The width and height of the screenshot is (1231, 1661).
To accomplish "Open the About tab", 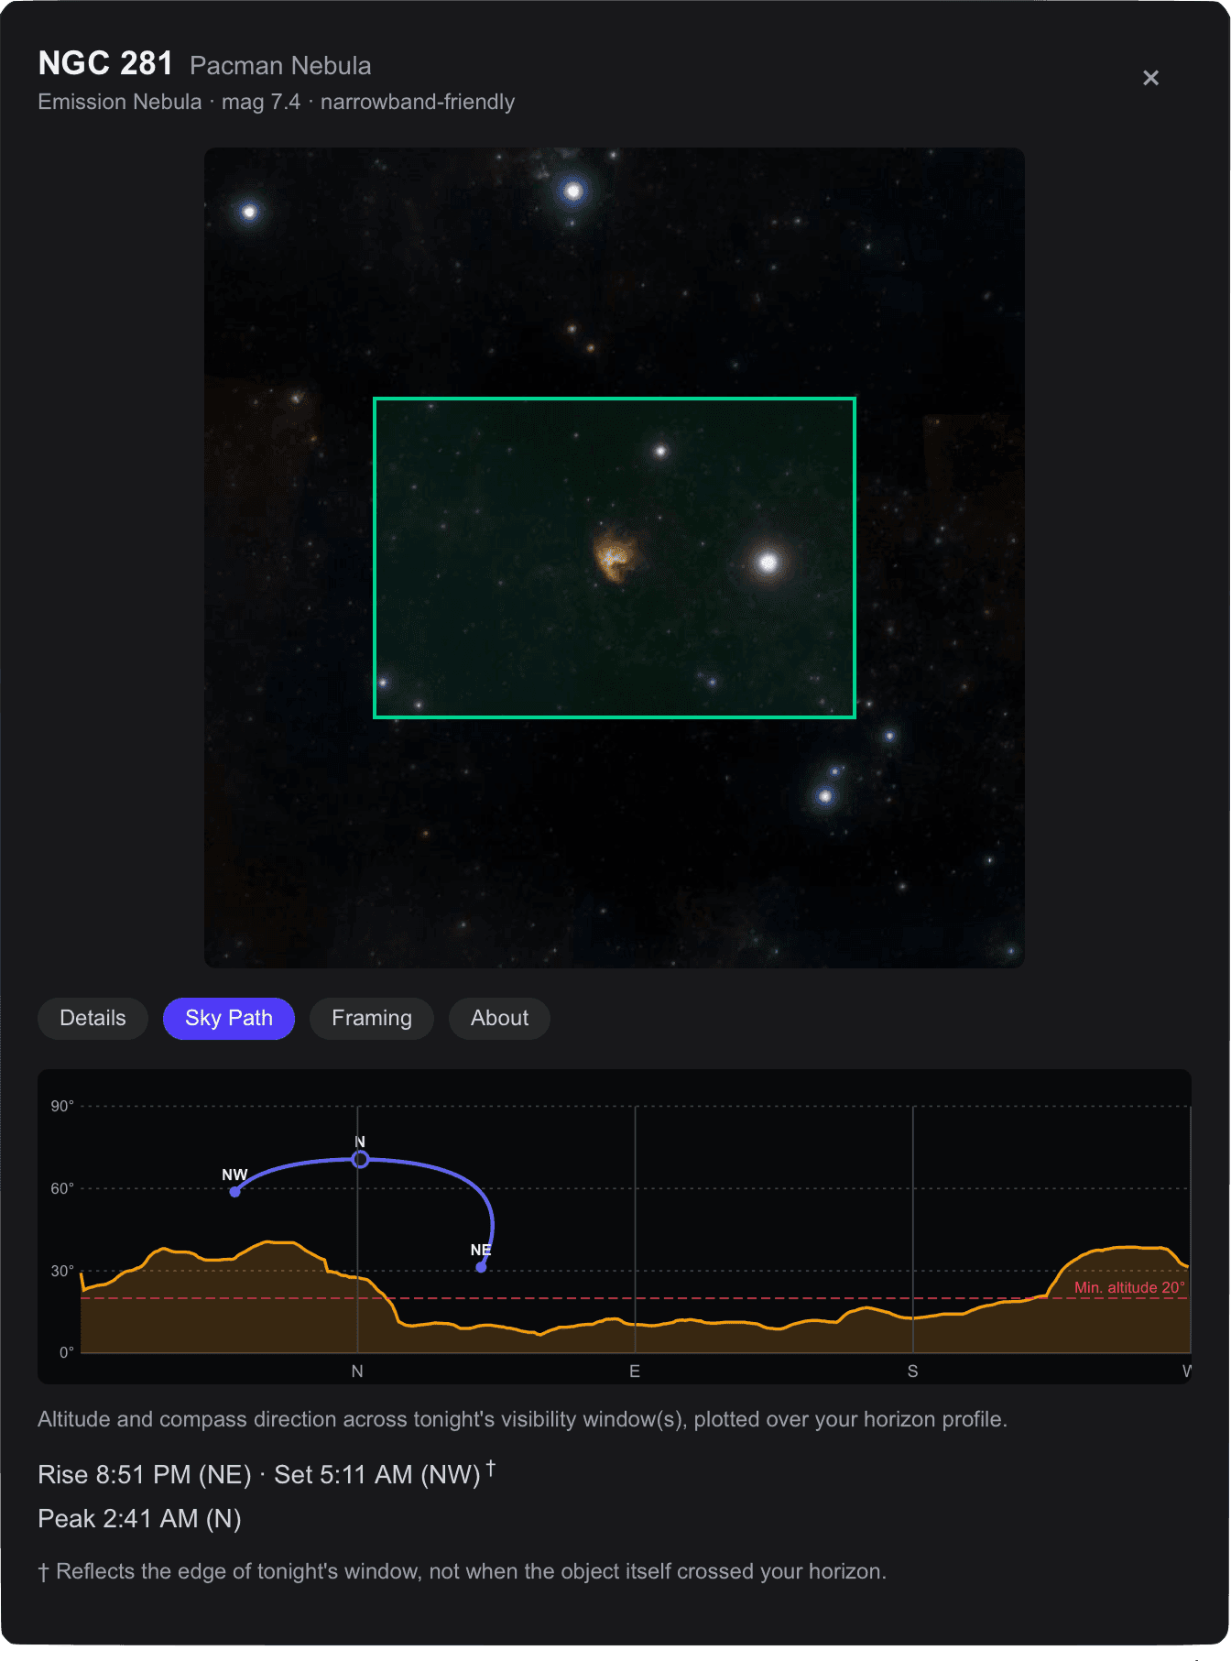I will 499,1019.
